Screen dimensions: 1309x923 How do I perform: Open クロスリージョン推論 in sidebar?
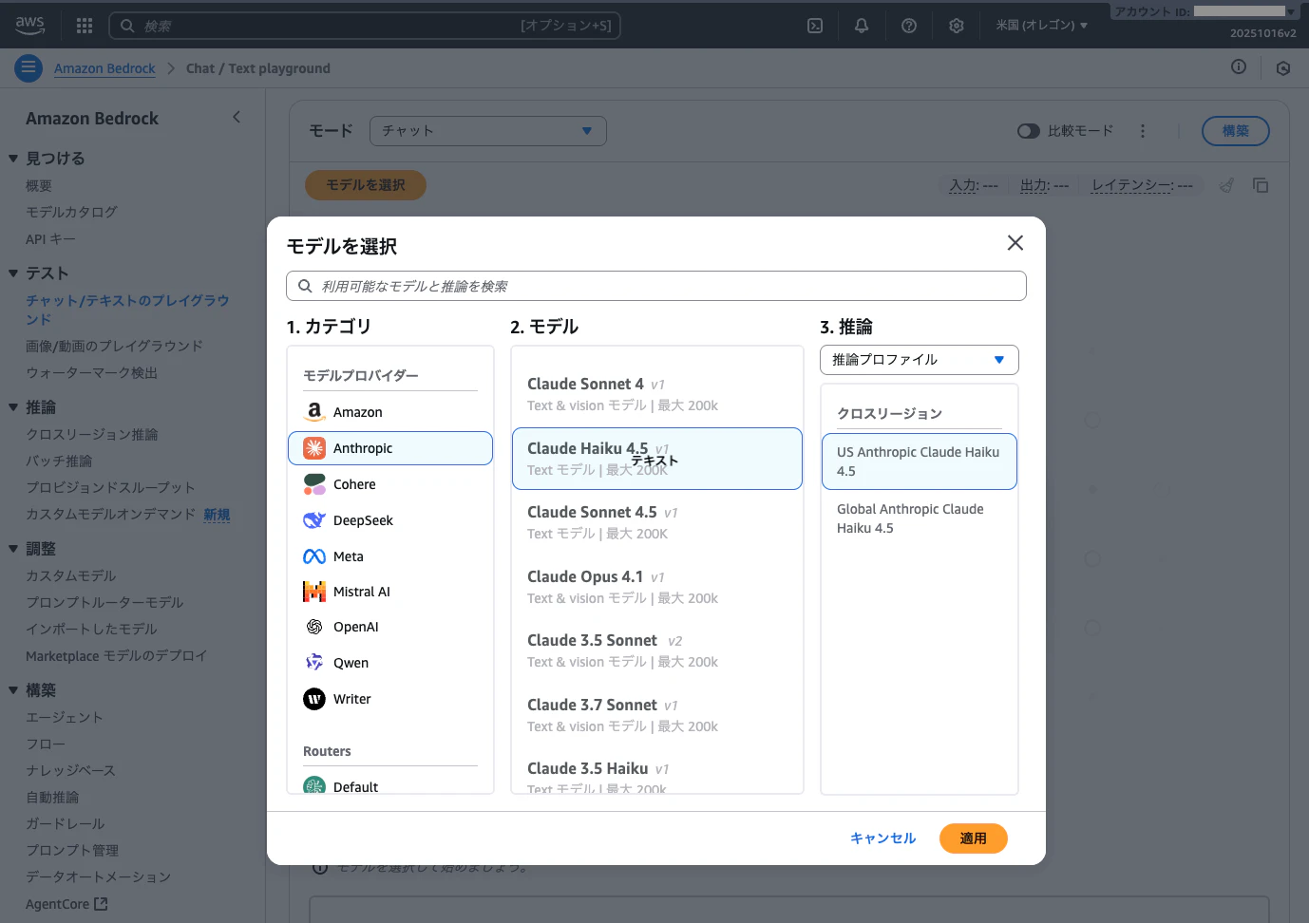pos(91,434)
